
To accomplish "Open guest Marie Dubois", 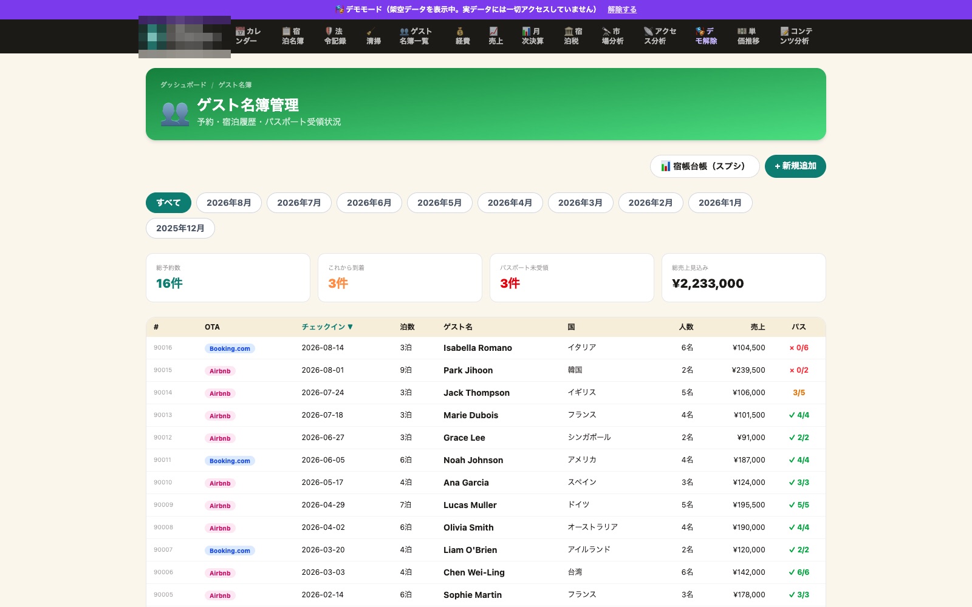I will coord(471,415).
